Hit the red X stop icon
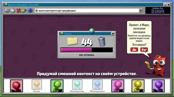The image size is (174, 97). click(x=18, y=11)
